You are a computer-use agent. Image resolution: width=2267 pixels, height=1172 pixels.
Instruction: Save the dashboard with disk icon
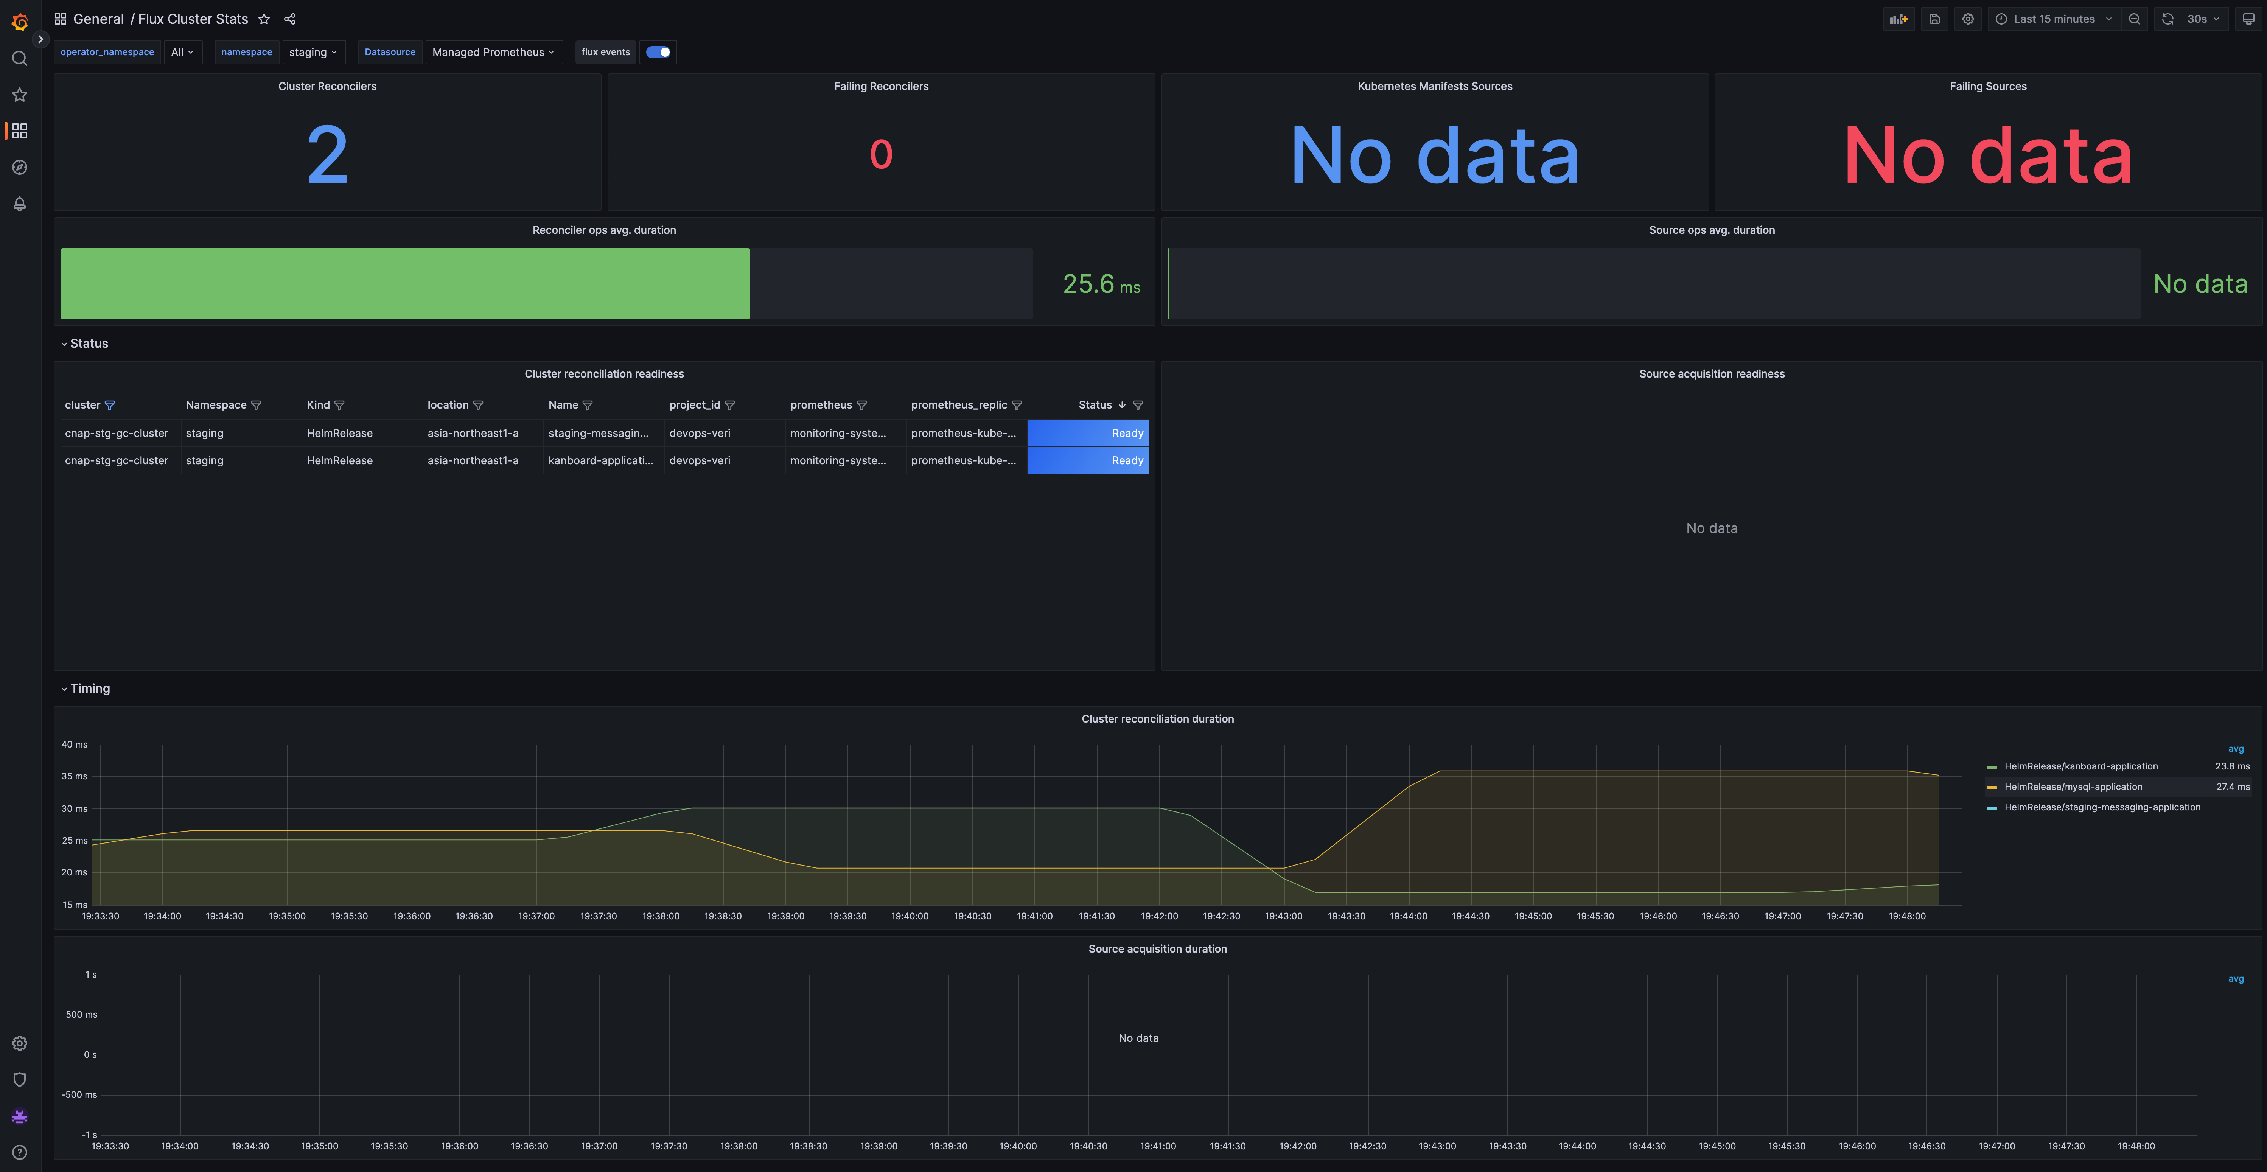[1934, 19]
